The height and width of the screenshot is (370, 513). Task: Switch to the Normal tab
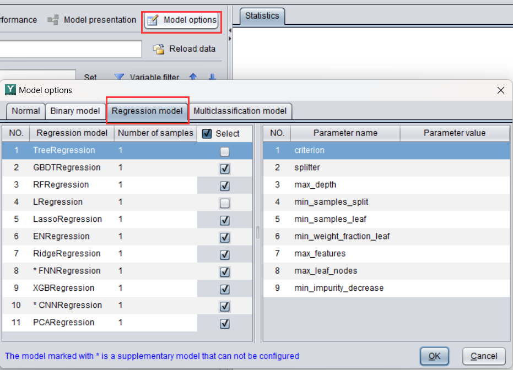(x=25, y=111)
